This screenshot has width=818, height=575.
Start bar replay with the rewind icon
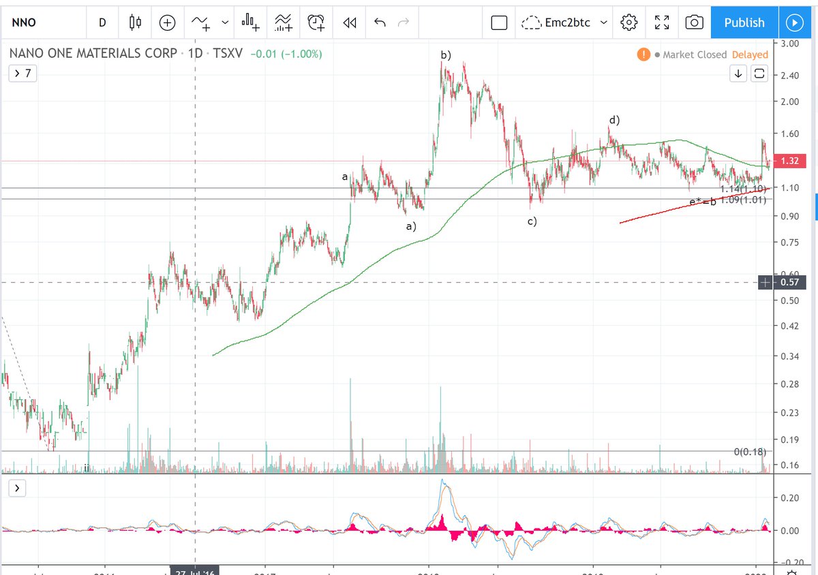[x=350, y=22]
